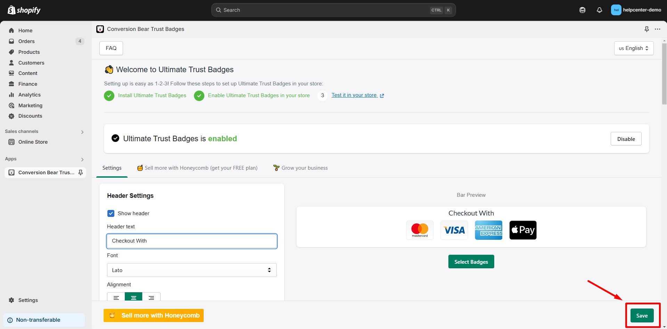Open Shopify Inbox icon in the top bar

tap(582, 10)
